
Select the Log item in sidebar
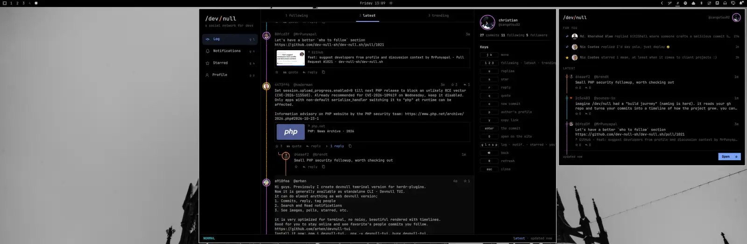point(229,39)
